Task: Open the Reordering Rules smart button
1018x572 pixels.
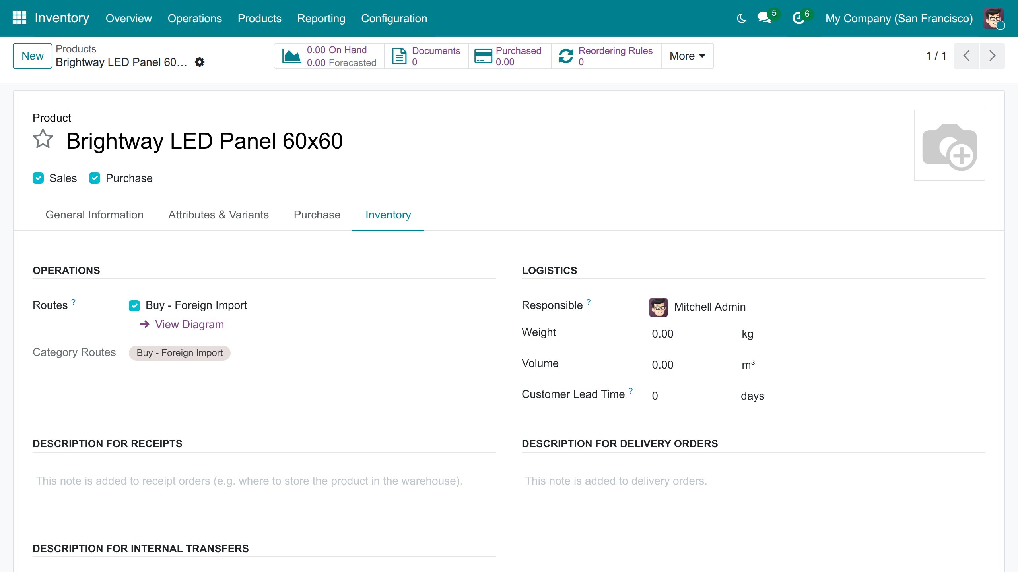Action: (x=606, y=56)
